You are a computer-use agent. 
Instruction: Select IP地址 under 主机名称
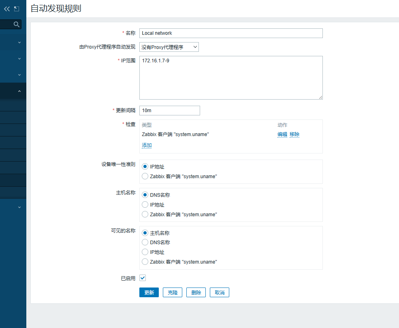pyautogui.click(x=145, y=204)
